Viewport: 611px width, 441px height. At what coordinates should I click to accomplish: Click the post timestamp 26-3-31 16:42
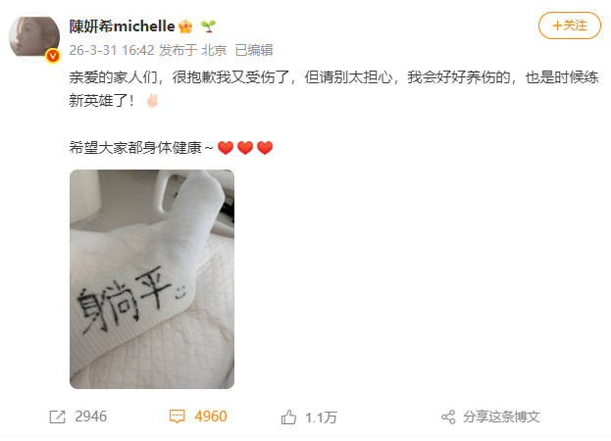(112, 50)
